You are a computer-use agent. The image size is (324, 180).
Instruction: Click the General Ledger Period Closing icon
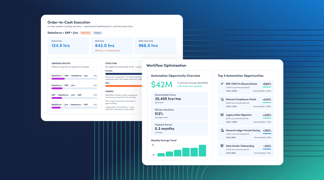point(222,130)
